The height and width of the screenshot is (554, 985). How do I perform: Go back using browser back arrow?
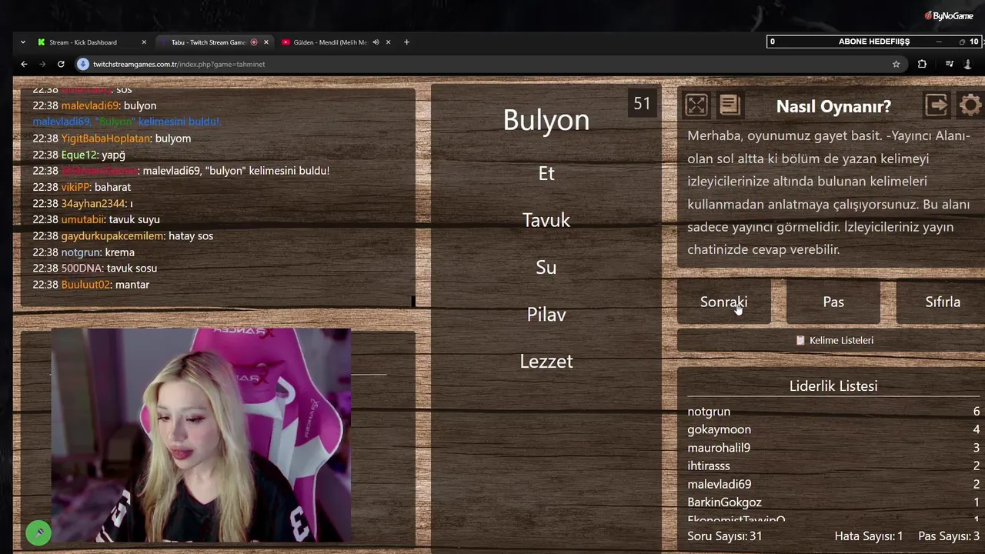[24, 64]
